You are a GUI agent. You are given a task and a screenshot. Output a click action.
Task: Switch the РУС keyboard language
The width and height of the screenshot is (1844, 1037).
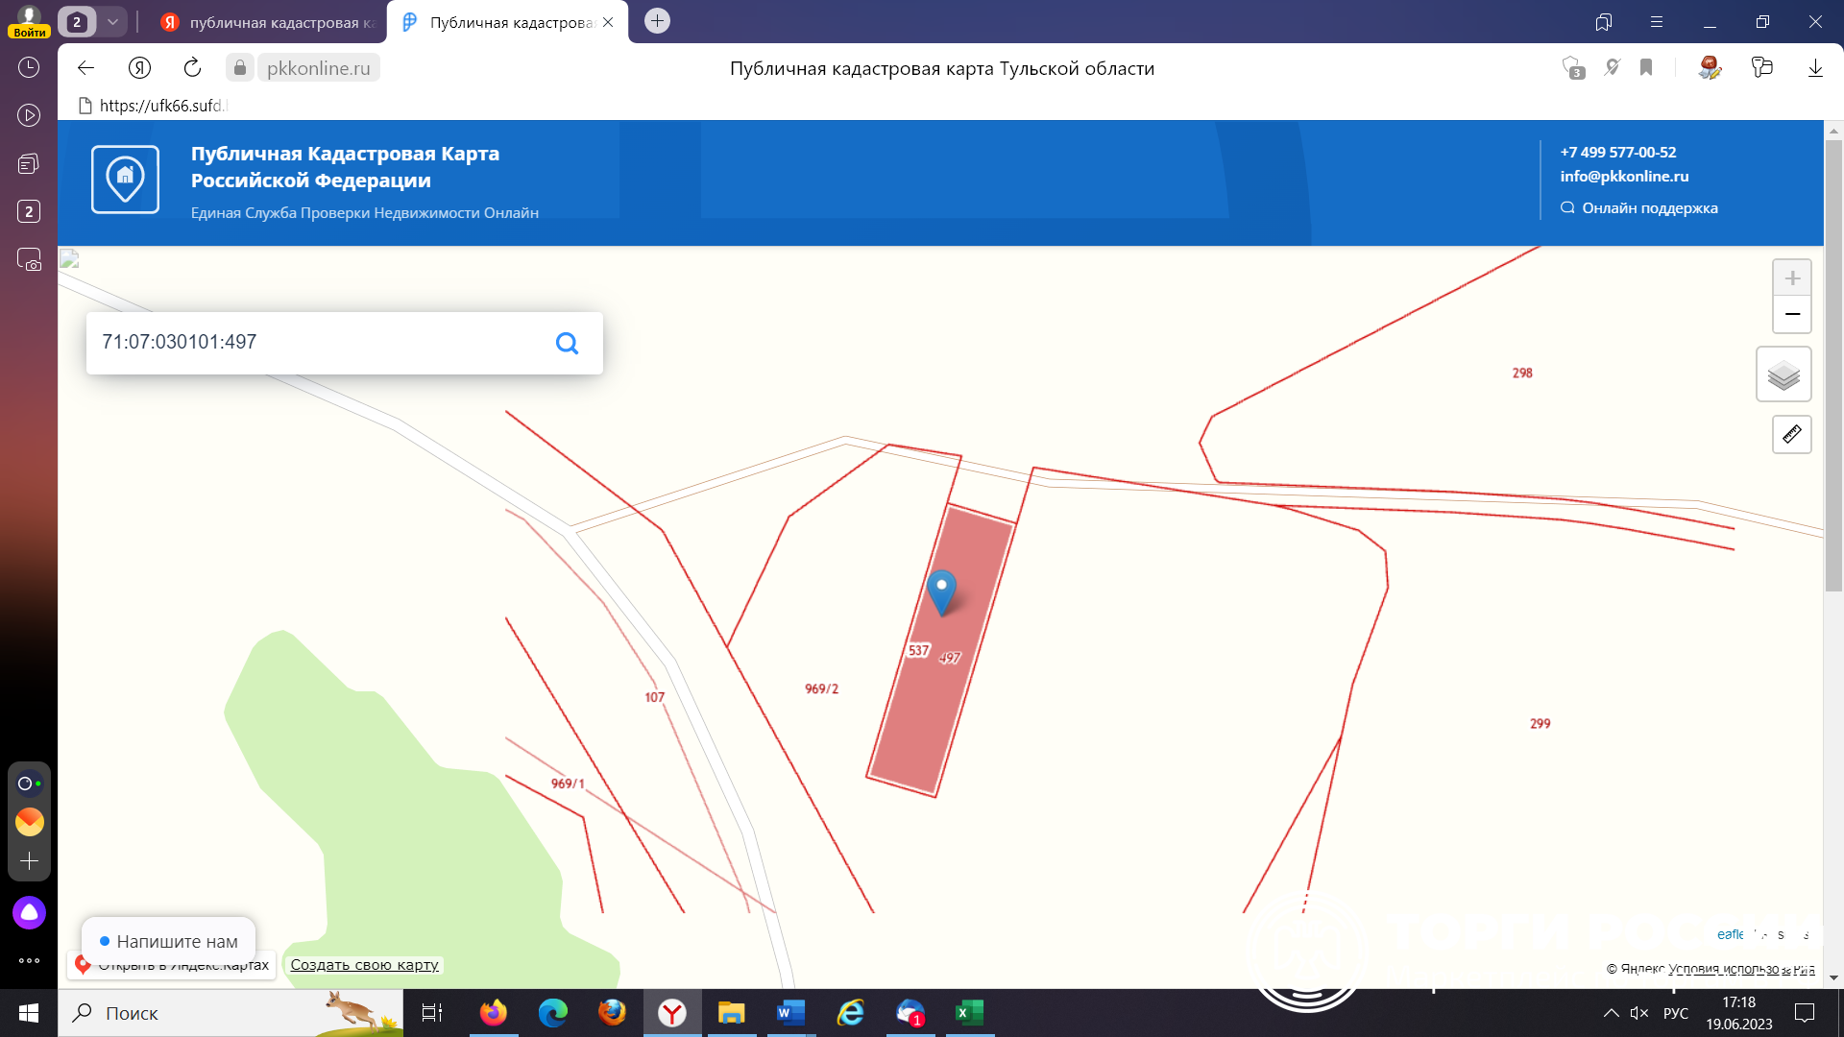[x=1676, y=1013]
